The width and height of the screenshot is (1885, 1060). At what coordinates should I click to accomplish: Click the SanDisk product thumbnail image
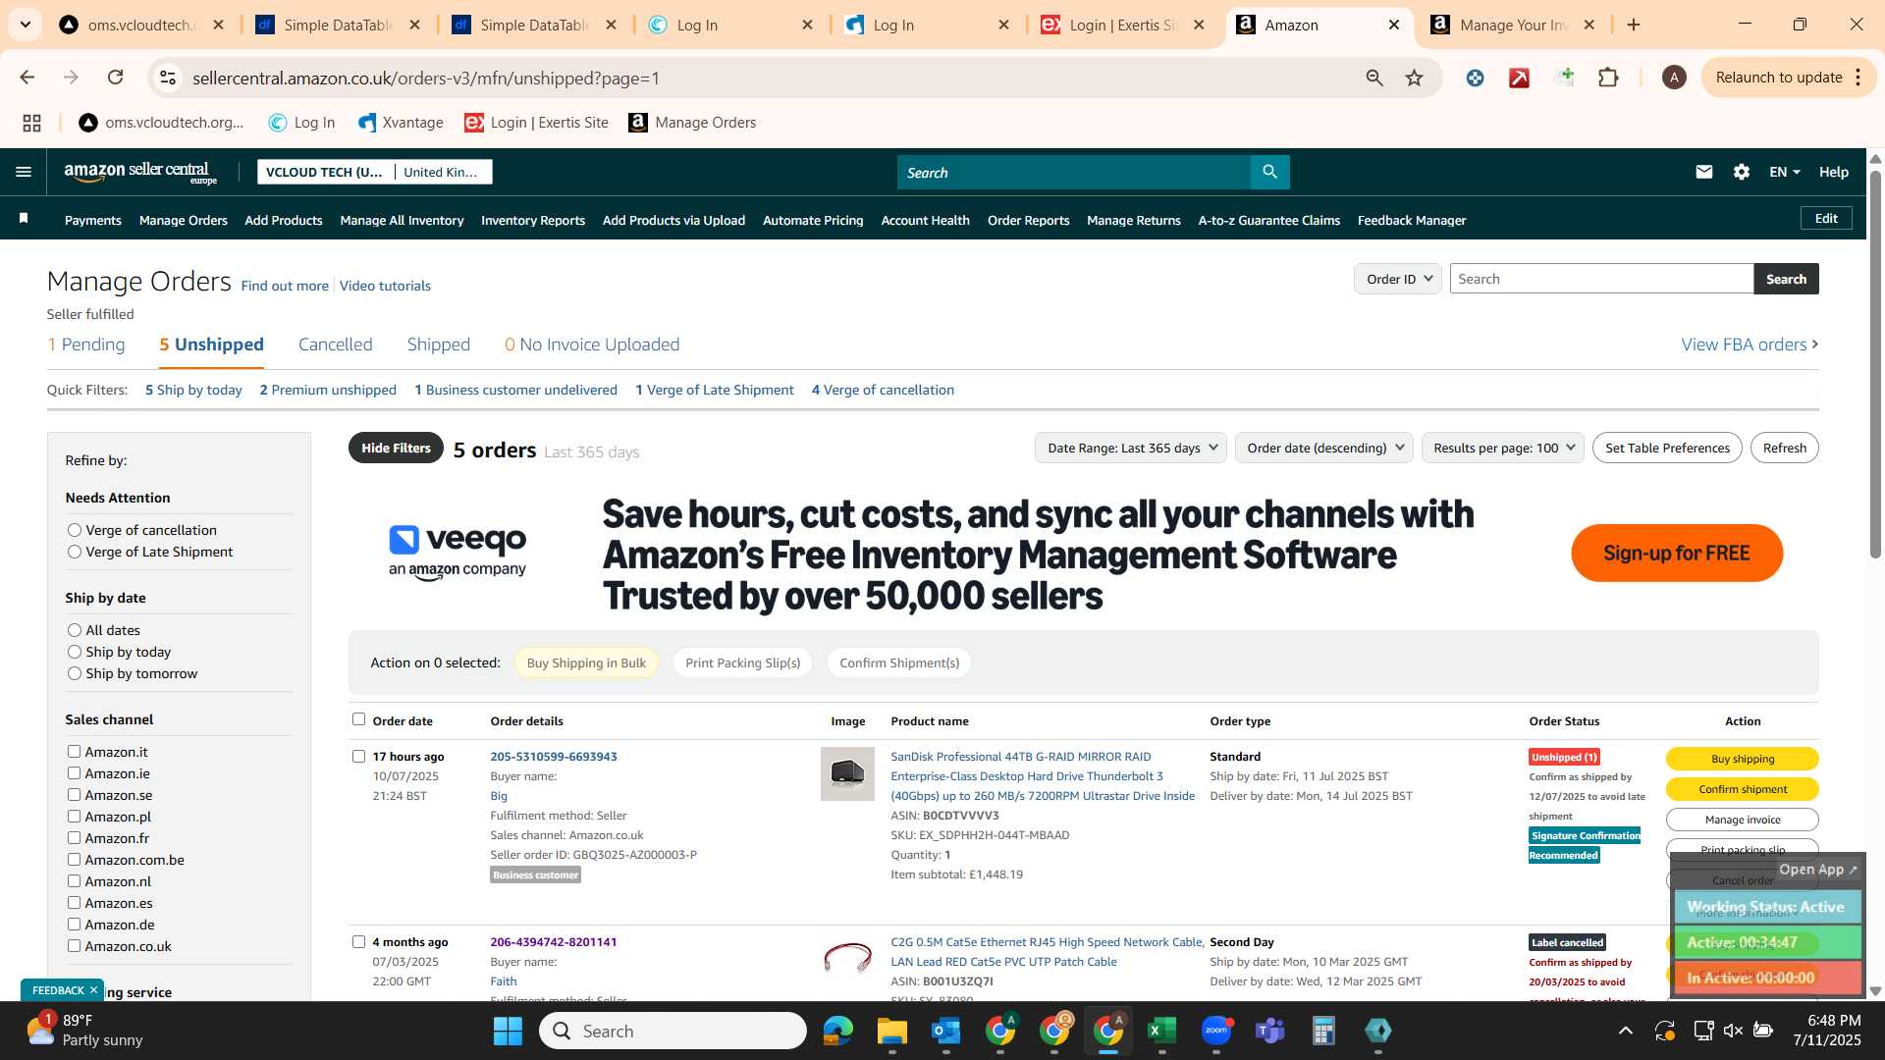847,773
